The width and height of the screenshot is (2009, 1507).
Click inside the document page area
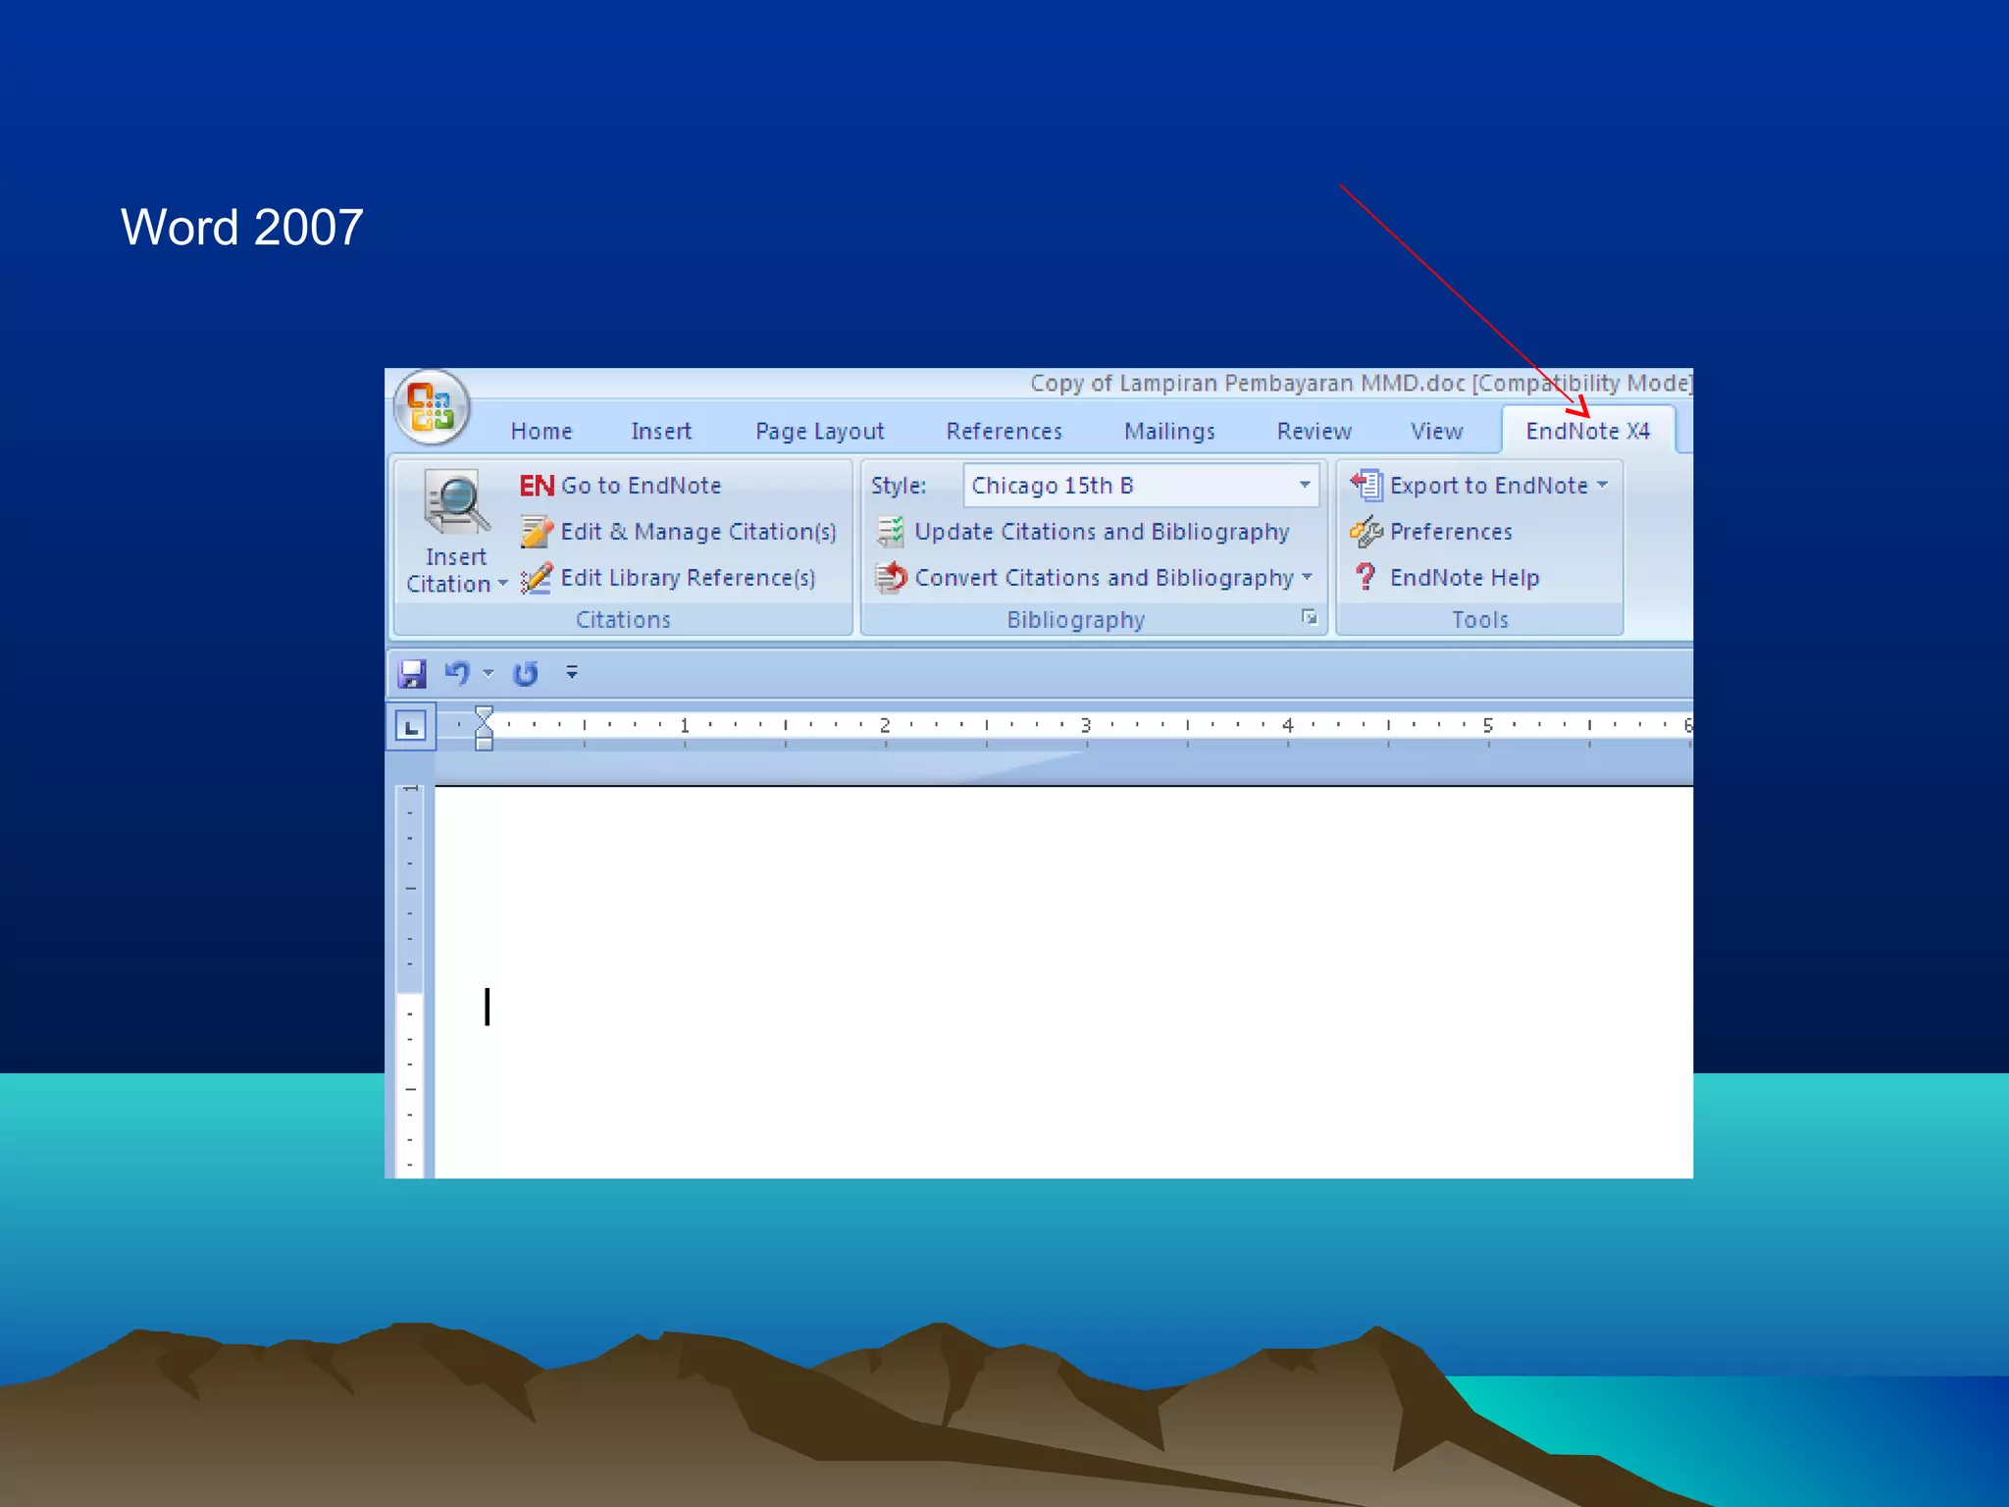pyautogui.click(x=1063, y=981)
